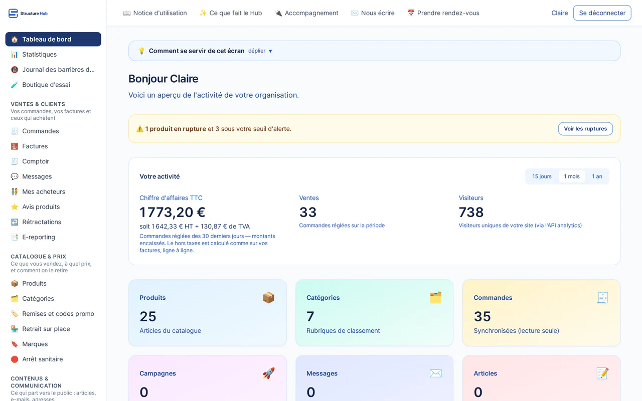642x401 pixels.
Task: Switch activity period to 1 an
Action: pos(597,176)
